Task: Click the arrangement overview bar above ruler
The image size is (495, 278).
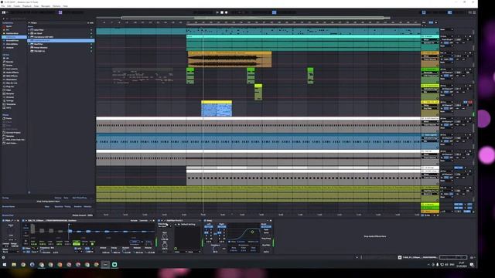Action: click(x=256, y=18)
